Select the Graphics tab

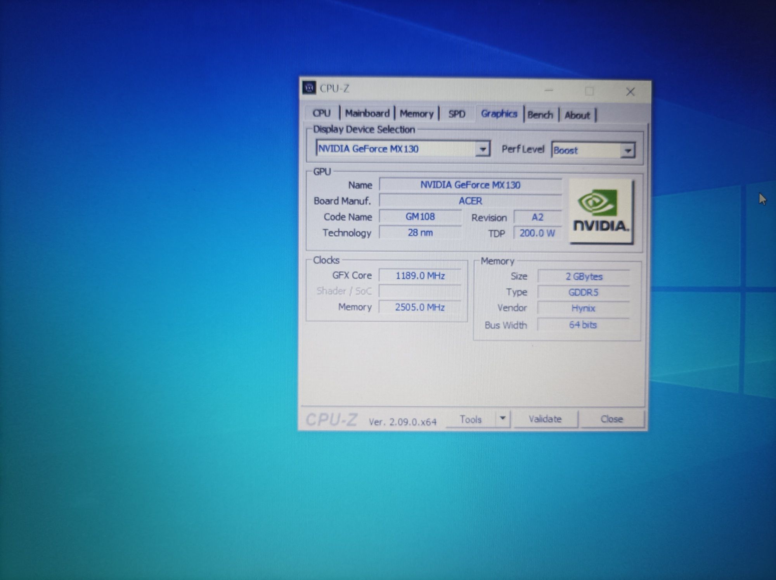coord(499,114)
